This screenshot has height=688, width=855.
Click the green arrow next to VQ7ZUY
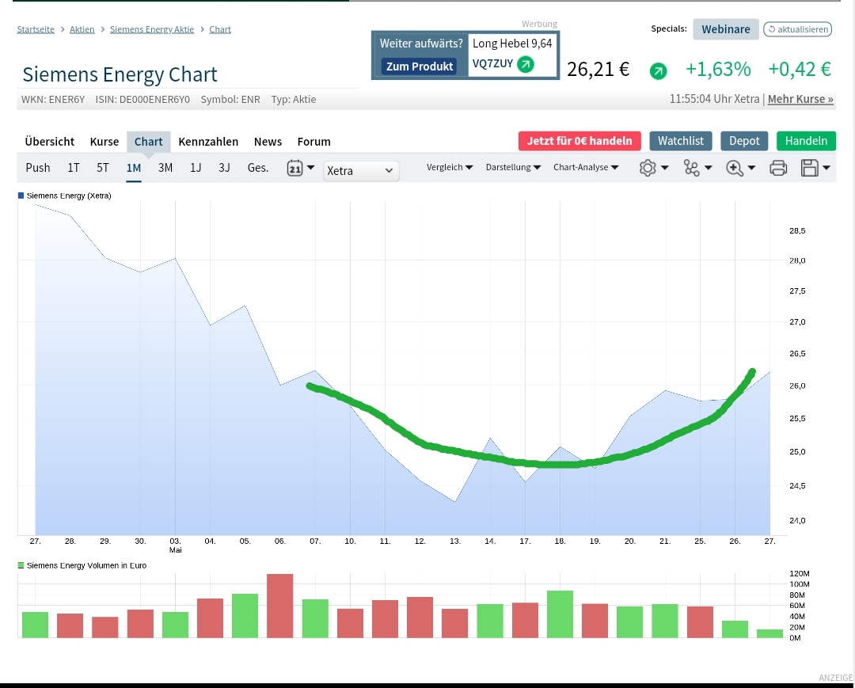click(526, 64)
